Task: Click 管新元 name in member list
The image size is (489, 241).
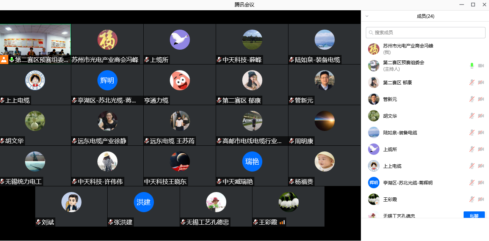Action: (390, 99)
